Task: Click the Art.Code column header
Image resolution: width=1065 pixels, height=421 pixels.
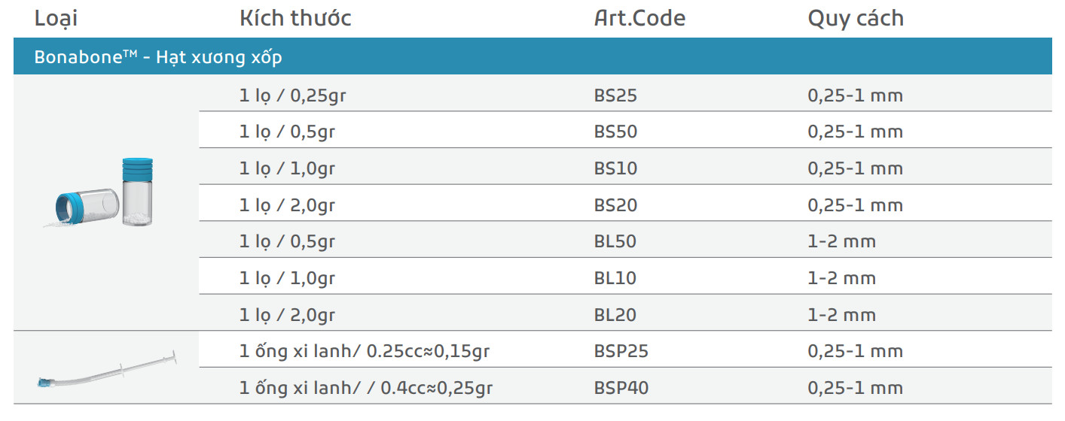Action: (x=639, y=18)
